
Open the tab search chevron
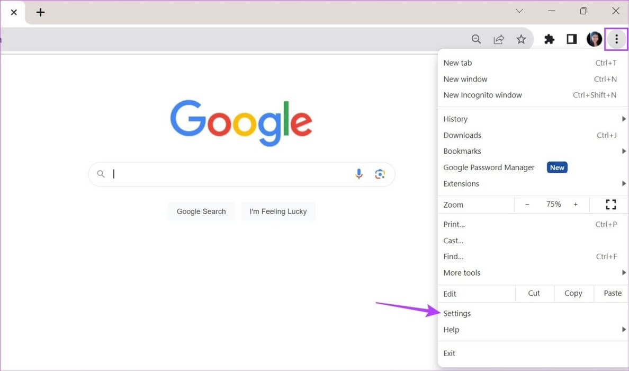[519, 11]
